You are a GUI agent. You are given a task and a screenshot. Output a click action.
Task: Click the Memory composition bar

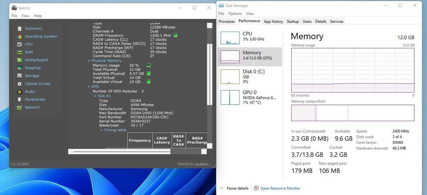click(353, 113)
